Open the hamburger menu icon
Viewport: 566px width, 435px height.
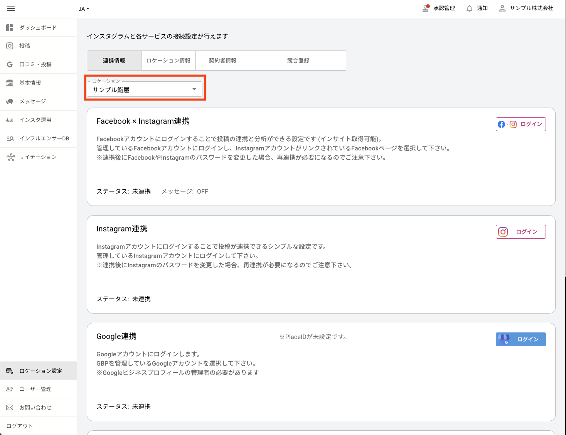pos(11,8)
